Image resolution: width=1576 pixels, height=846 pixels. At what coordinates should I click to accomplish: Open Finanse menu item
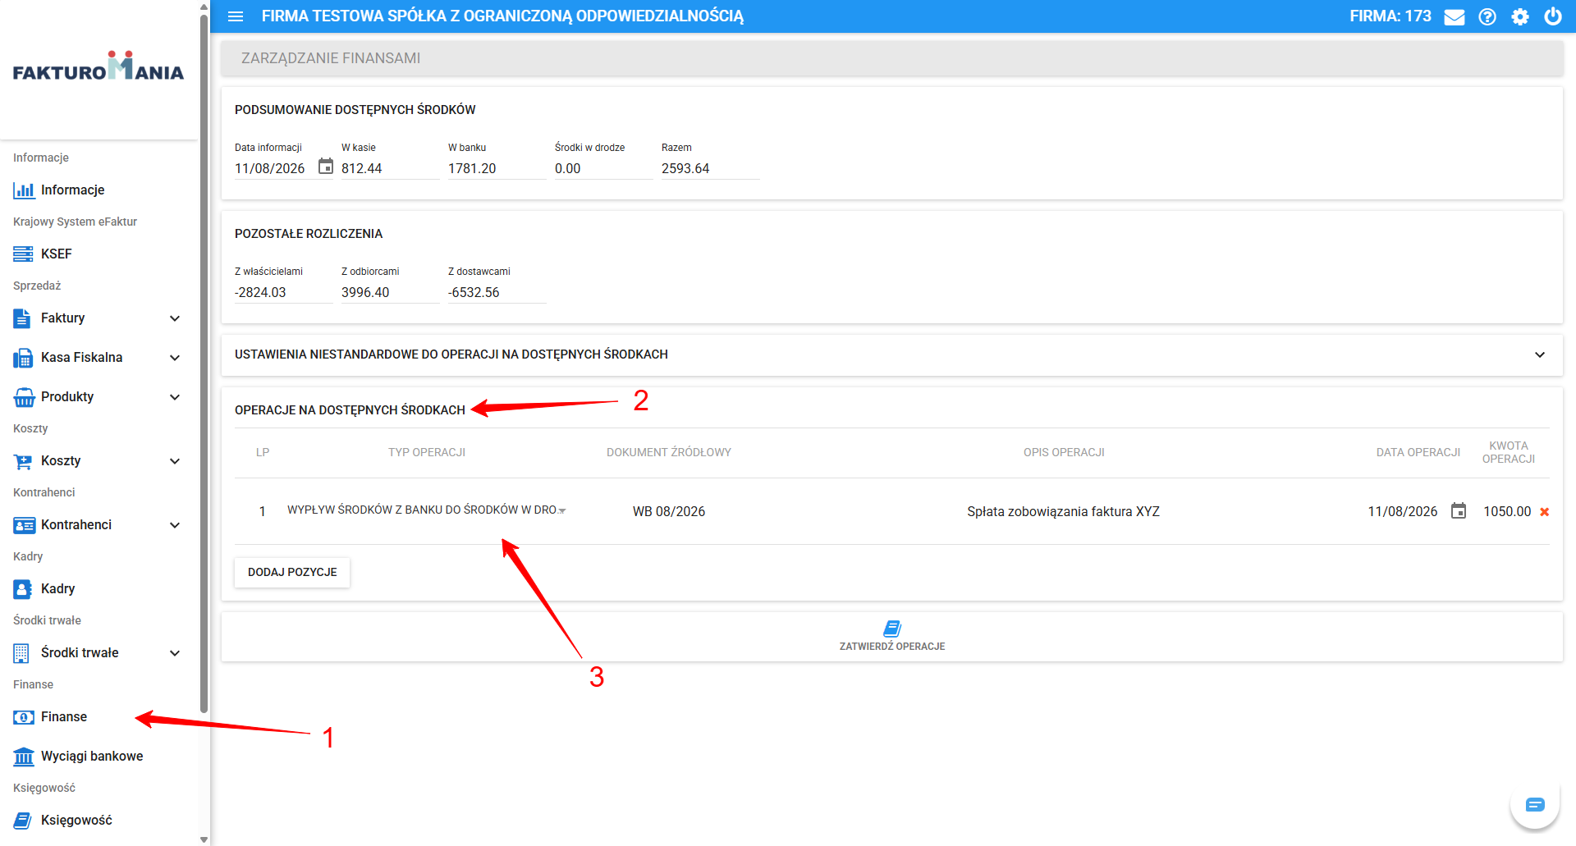pyautogui.click(x=99, y=717)
